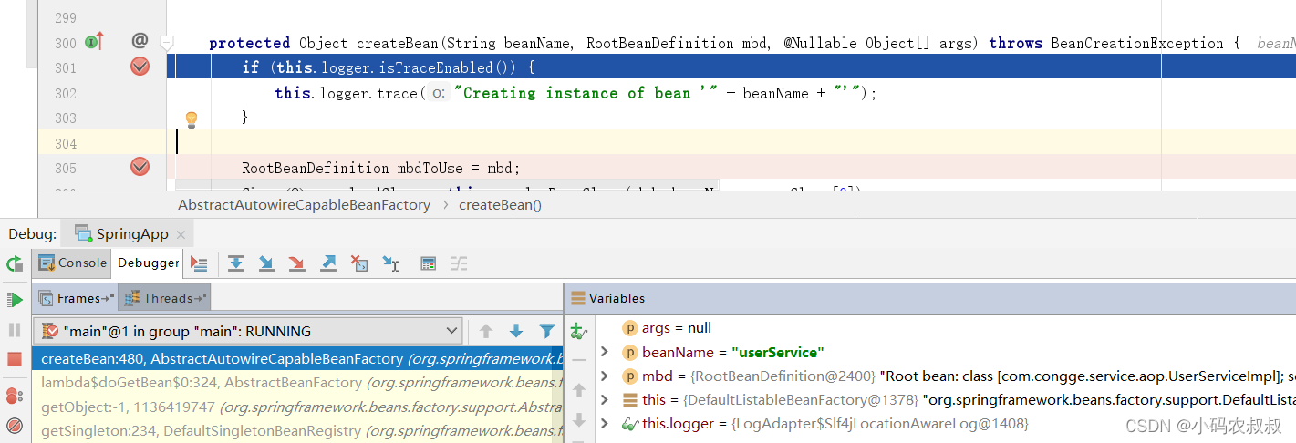
Task: Open the main thread dropdown
Action: 247,331
